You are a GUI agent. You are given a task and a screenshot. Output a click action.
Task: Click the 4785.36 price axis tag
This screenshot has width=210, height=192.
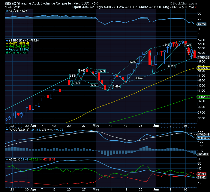[x=203, y=57]
